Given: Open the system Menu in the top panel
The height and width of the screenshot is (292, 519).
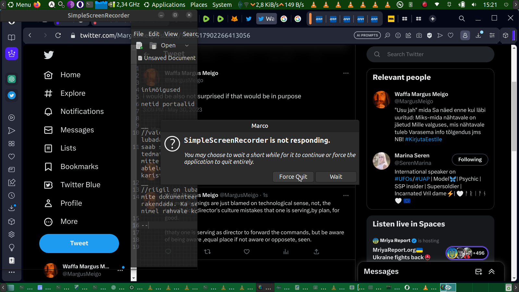Looking at the screenshot, I should (19, 5).
